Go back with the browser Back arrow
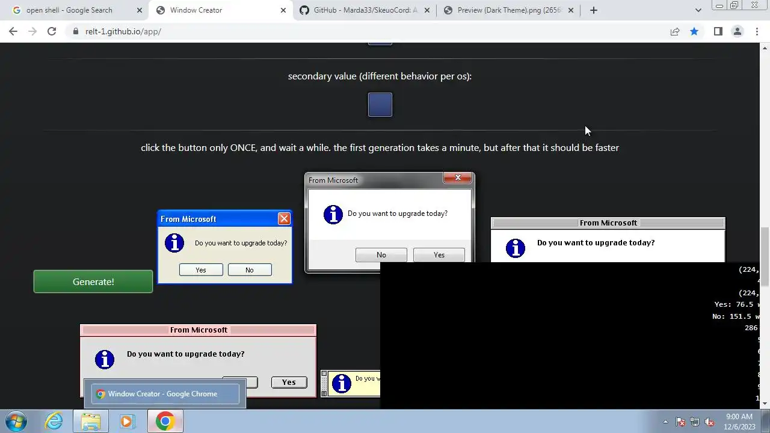Screen dimensions: 770x433 pyautogui.click(x=13, y=31)
